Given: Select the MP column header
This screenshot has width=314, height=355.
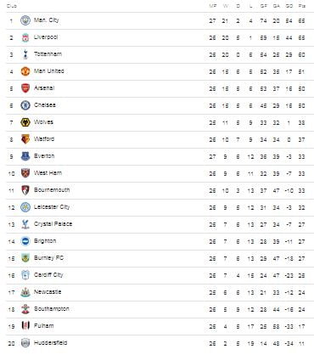Looking at the screenshot, I should tap(212, 6).
